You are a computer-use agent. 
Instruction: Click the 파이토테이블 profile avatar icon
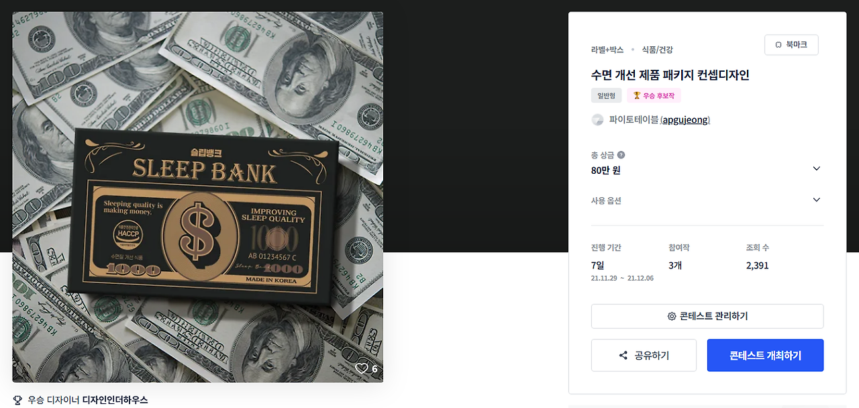point(597,120)
